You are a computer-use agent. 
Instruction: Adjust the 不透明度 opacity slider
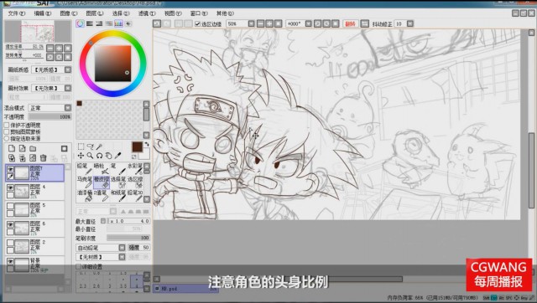click(x=50, y=117)
